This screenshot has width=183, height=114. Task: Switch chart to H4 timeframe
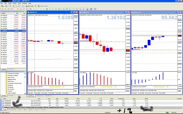tap(18, 9)
